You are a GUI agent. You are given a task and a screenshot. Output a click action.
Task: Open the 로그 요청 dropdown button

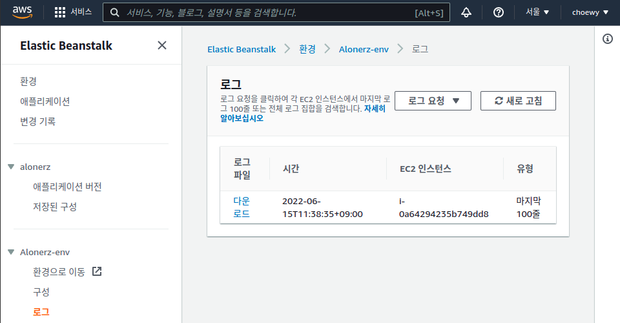[433, 101]
